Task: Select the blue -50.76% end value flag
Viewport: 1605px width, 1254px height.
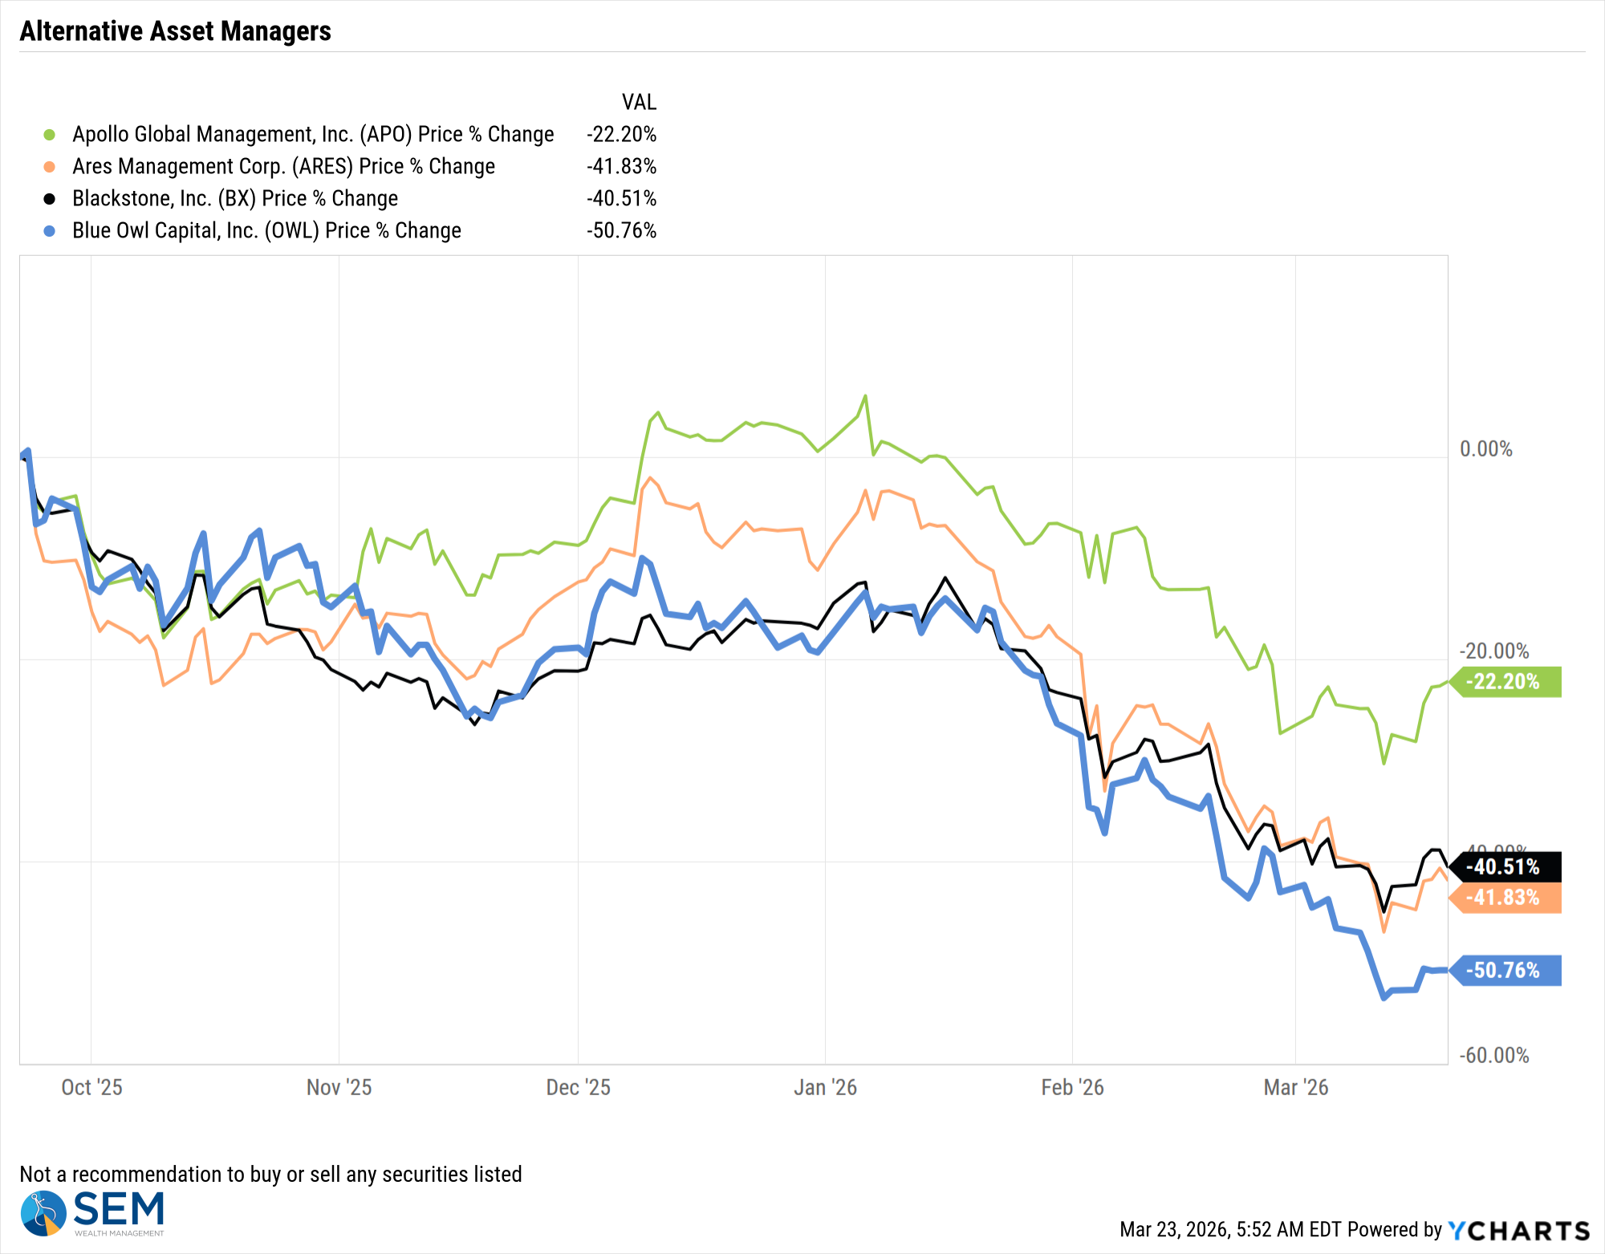Action: (x=1507, y=971)
